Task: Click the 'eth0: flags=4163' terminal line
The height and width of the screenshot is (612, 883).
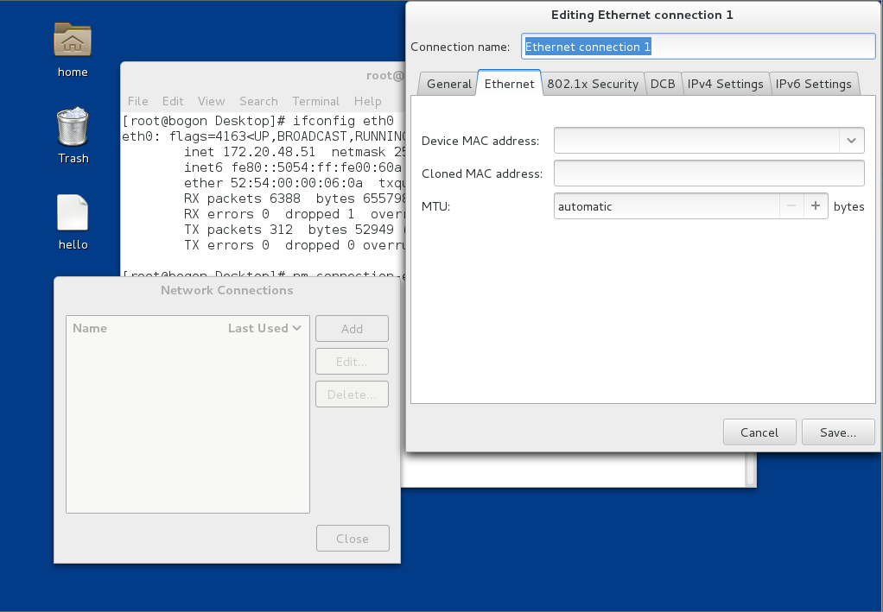Action: [x=264, y=136]
